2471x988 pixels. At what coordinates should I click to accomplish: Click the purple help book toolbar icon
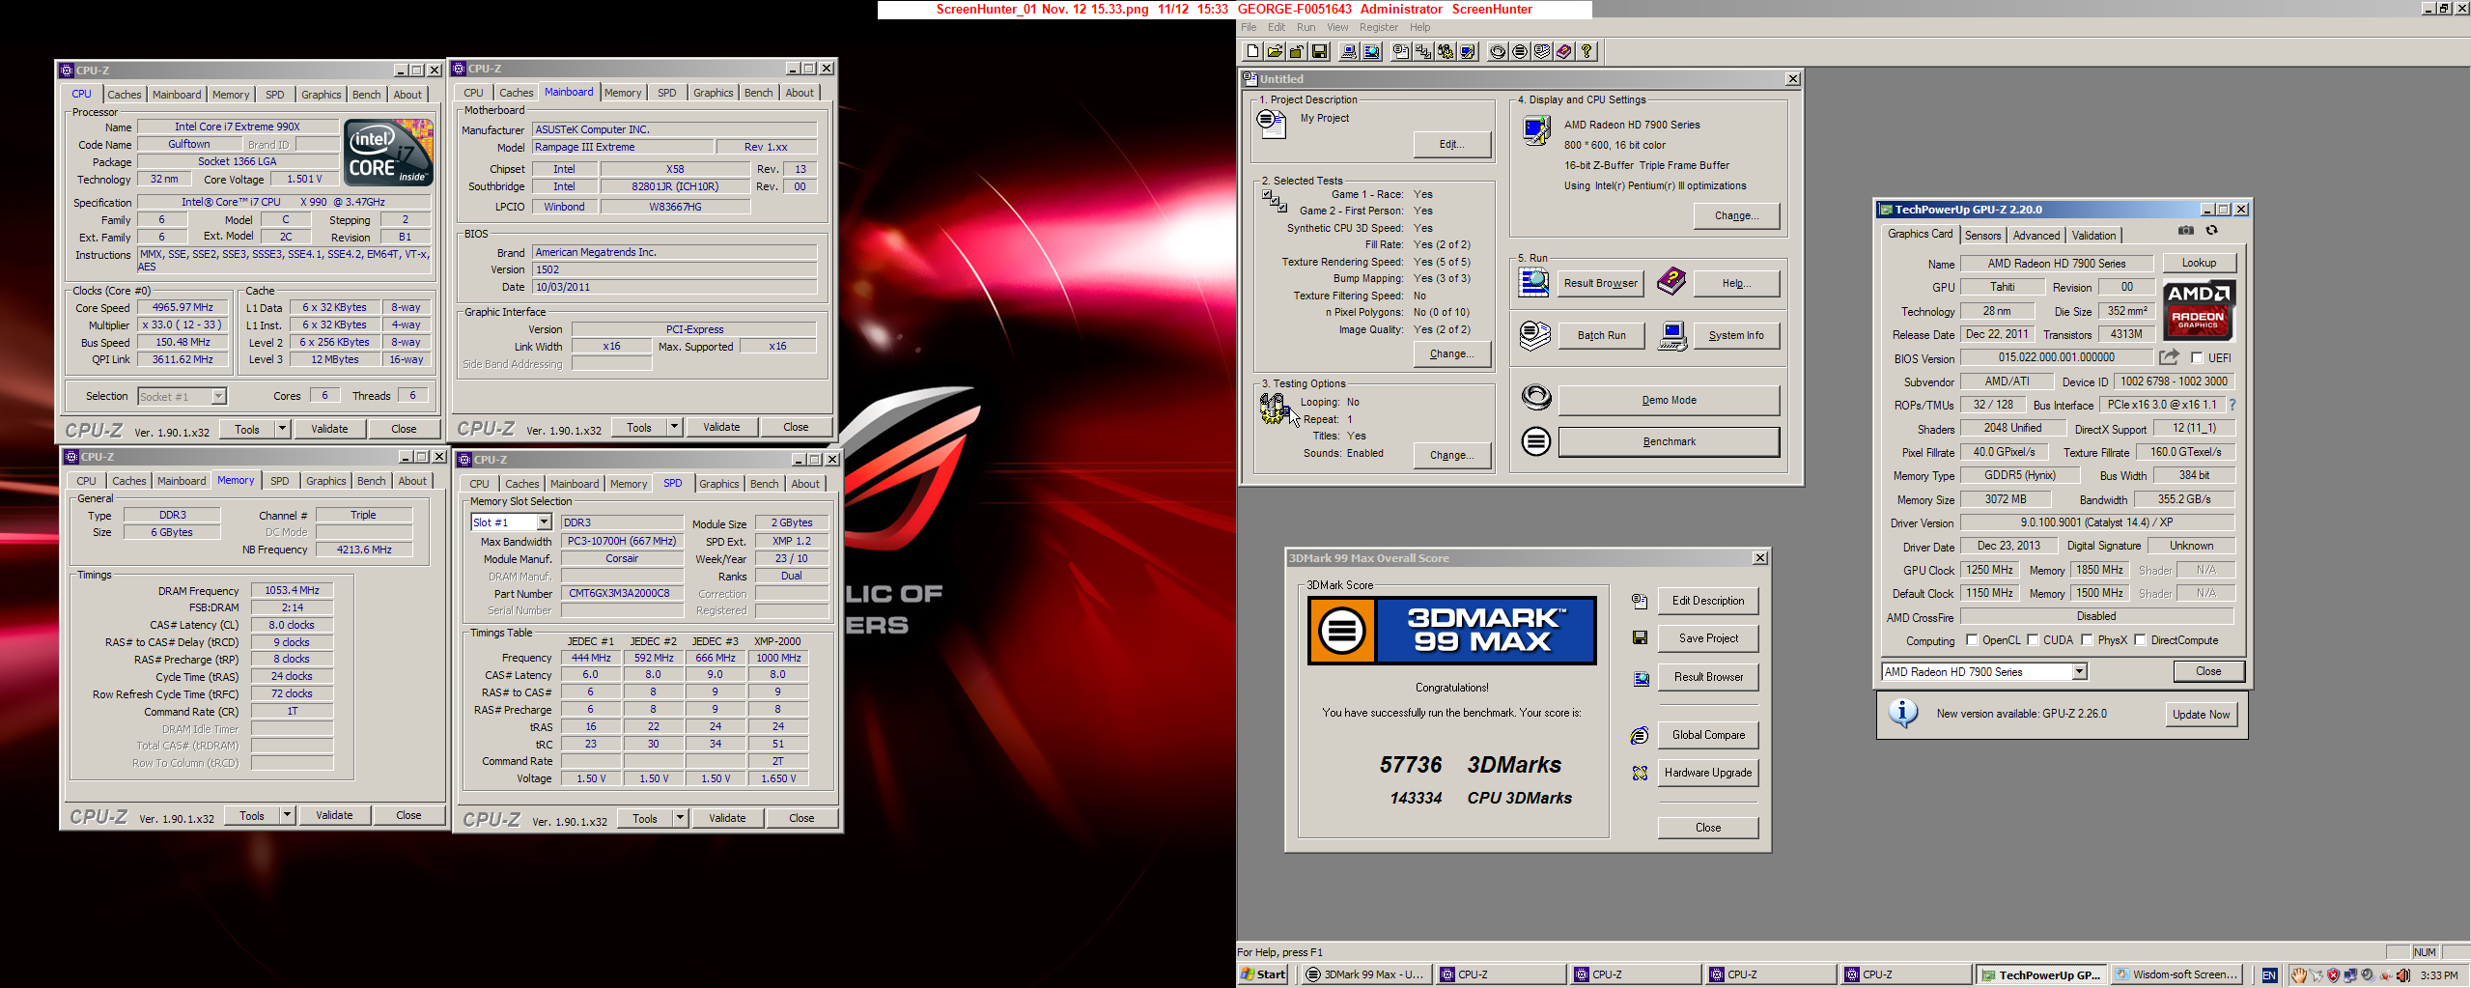point(1564,52)
